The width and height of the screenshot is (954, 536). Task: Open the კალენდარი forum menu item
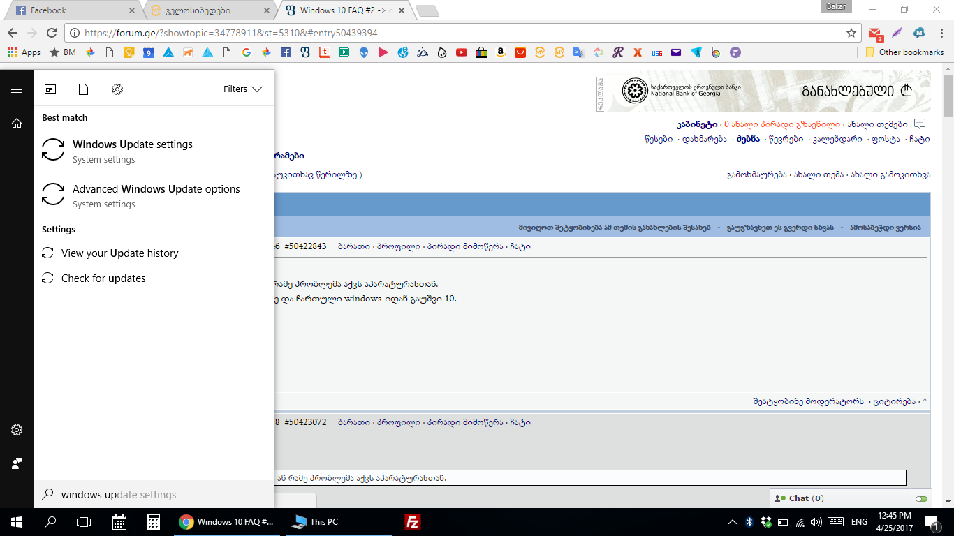tap(837, 139)
